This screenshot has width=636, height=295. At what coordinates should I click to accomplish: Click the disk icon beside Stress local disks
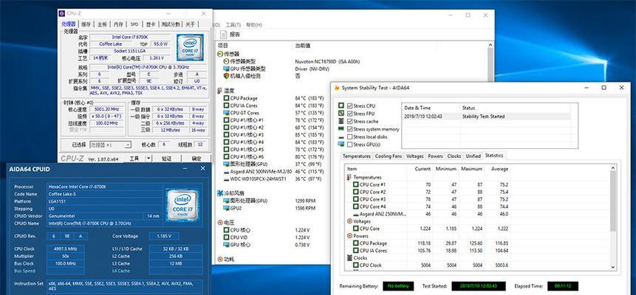(341, 137)
